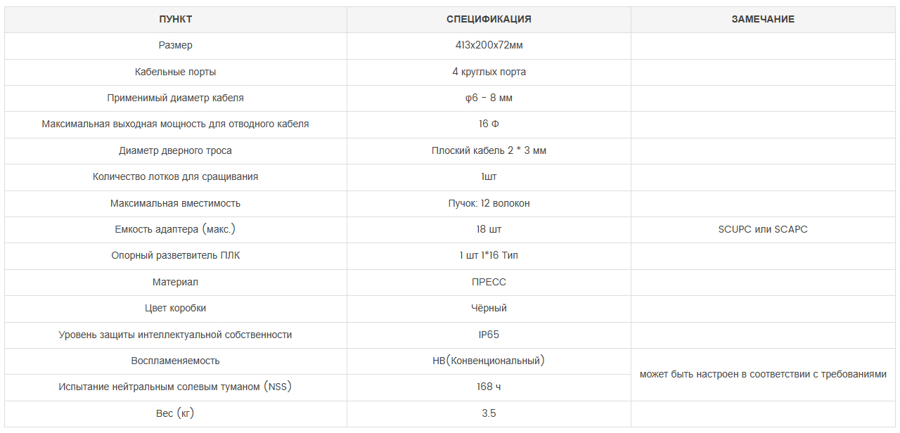Select the Чёрный color value

(489, 308)
